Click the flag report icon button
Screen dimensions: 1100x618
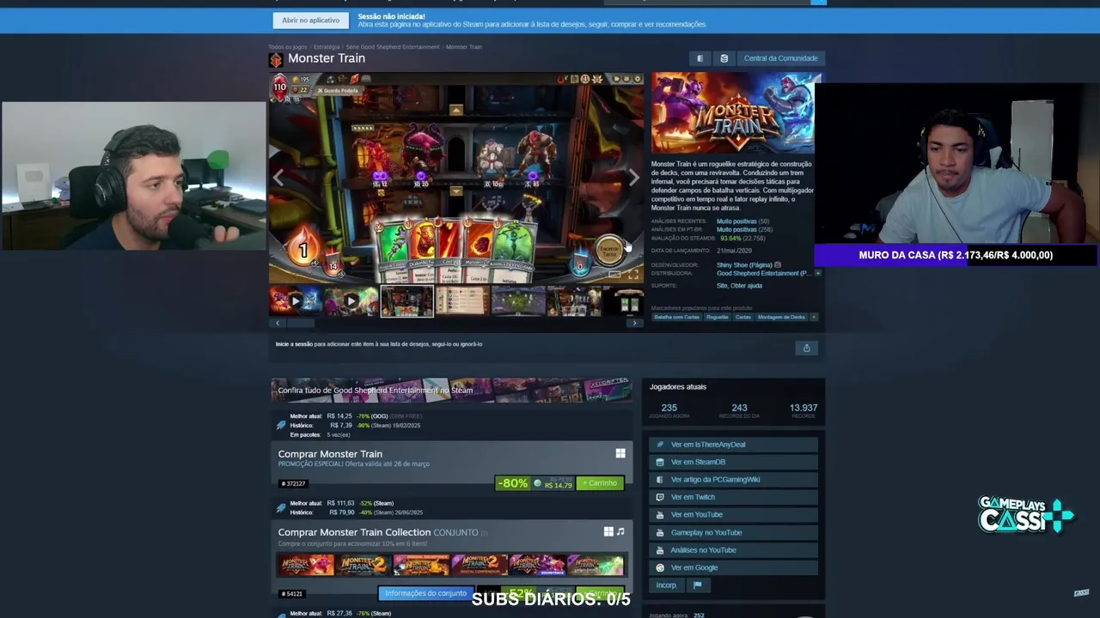click(697, 585)
